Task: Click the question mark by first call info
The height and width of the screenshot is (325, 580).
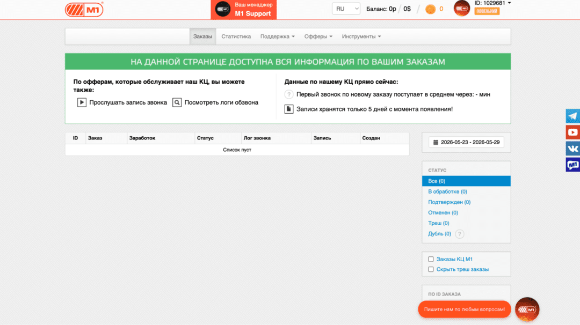Action: pyautogui.click(x=289, y=94)
